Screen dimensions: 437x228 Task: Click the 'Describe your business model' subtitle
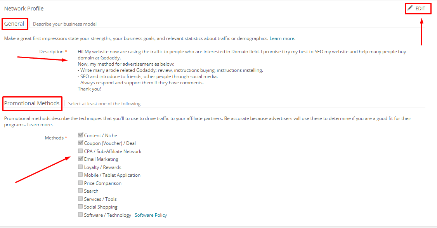65,24
